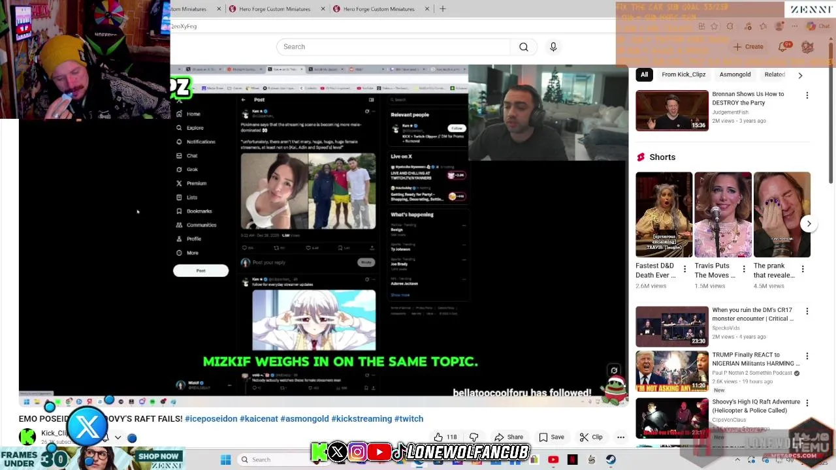Click the browser split screen icon
Screen dimensions: 836x470
click(701, 26)
